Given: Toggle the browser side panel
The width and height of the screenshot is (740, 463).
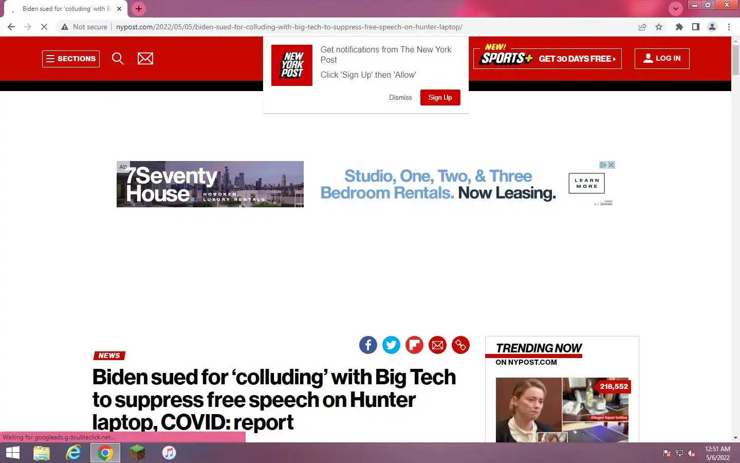Looking at the screenshot, I should point(696,27).
